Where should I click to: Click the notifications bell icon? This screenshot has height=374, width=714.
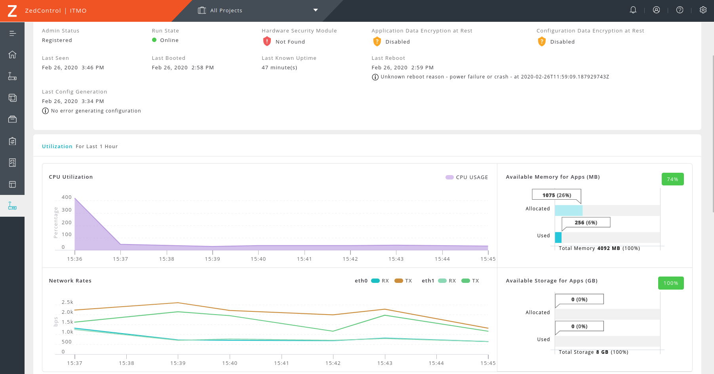(x=633, y=10)
